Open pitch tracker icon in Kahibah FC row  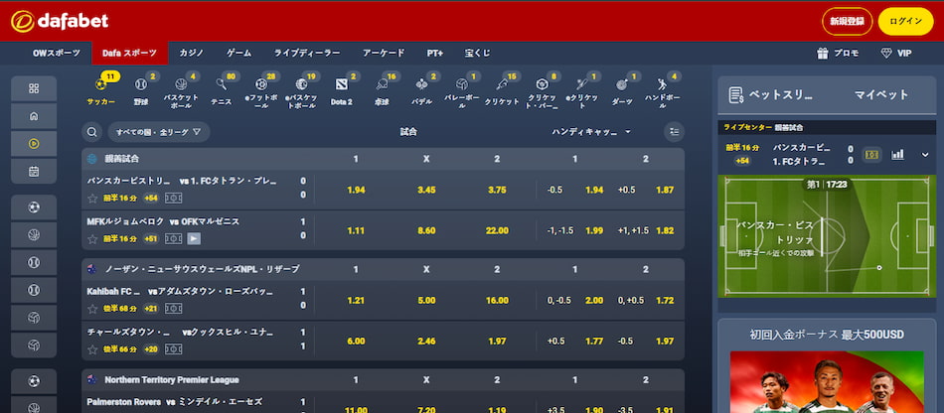(x=173, y=309)
